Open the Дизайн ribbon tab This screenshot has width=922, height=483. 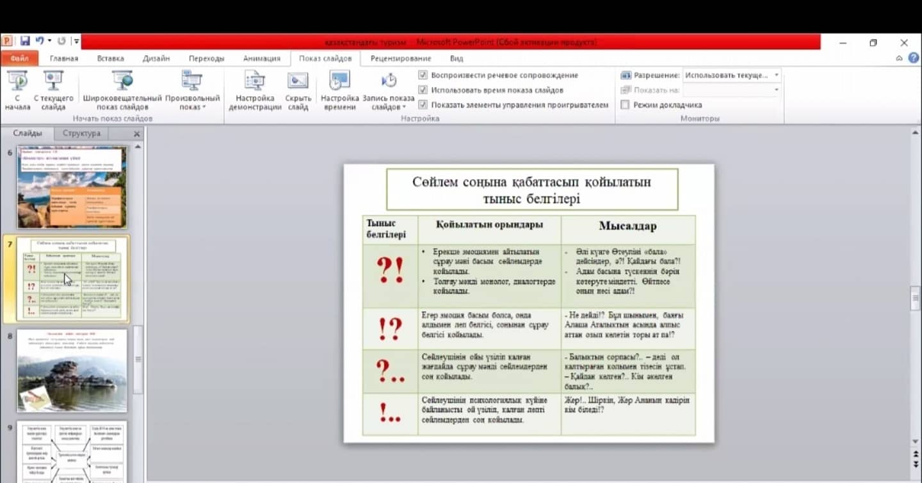click(156, 58)
